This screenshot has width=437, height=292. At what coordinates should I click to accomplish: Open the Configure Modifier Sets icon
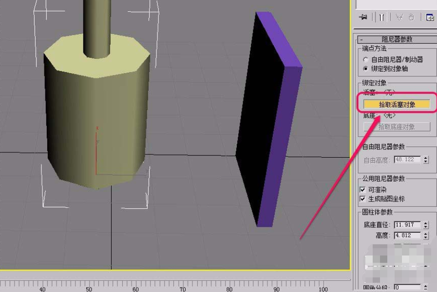pos(430,17)
